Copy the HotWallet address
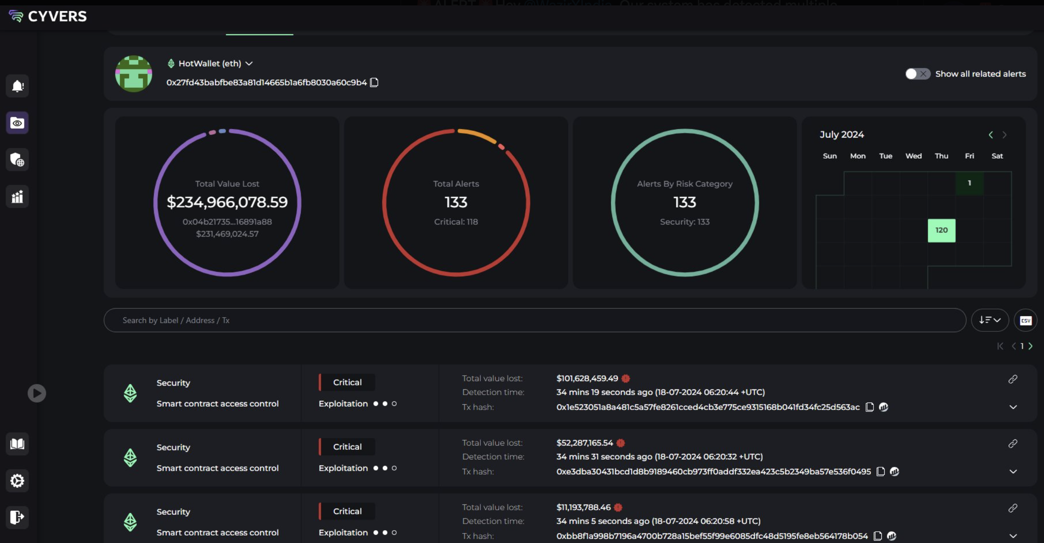The image size is (1044, 543). click(x=374, y=82)
